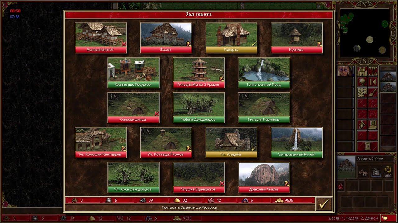Screen dimensions: 398x223
Task: Confirm with the checkmark button
Action: point(324,204)
